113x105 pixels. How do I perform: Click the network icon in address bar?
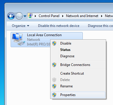point(30,16)
